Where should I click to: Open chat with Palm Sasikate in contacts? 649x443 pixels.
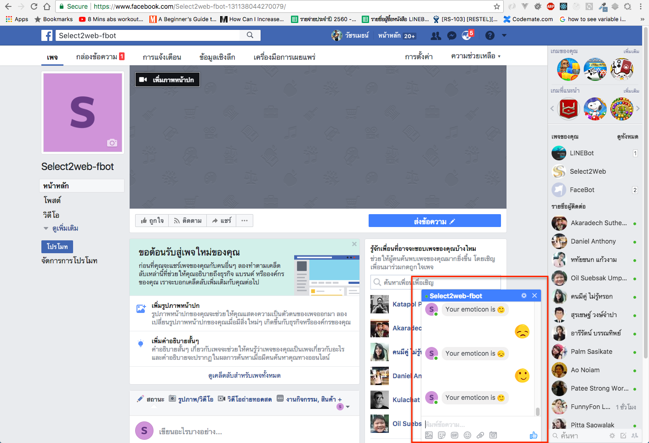pos(595,352)
